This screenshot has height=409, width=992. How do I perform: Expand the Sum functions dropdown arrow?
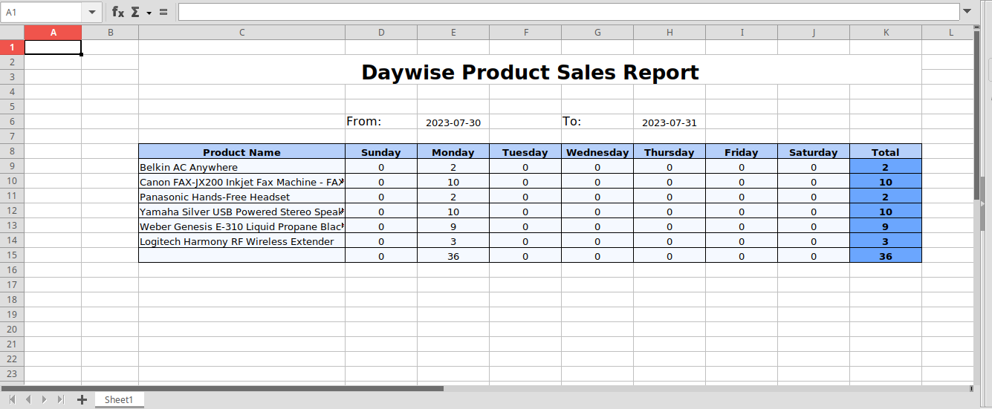pos(149,13)
